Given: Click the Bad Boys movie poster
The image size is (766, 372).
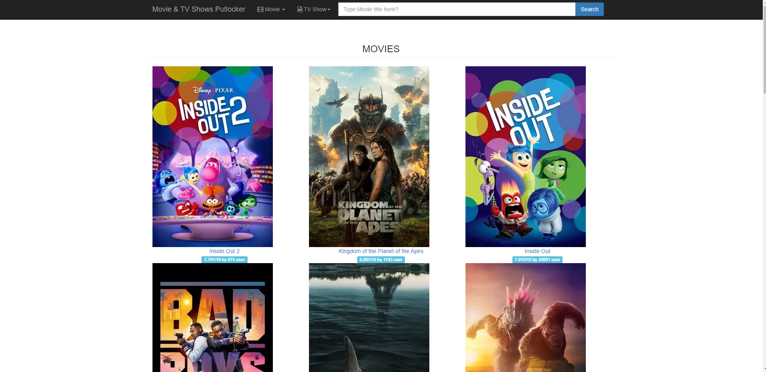Looking at the screenshot, I should tap(213, 317).
